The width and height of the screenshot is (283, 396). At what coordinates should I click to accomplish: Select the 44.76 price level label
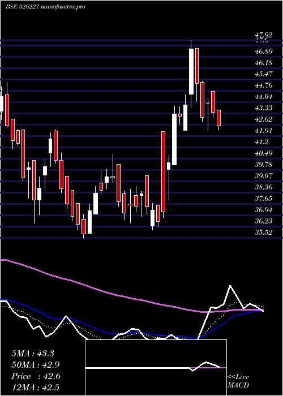[264, 85]
